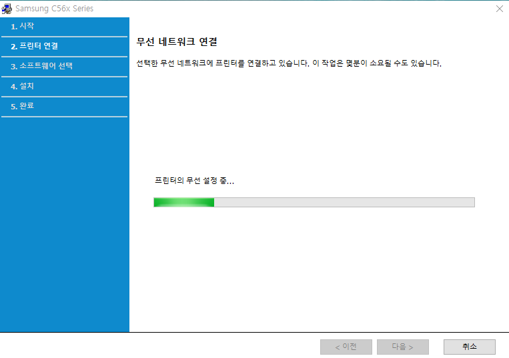Click the 무선 네트워크 연결 heading
509x358 pixels.
(177, 42)
